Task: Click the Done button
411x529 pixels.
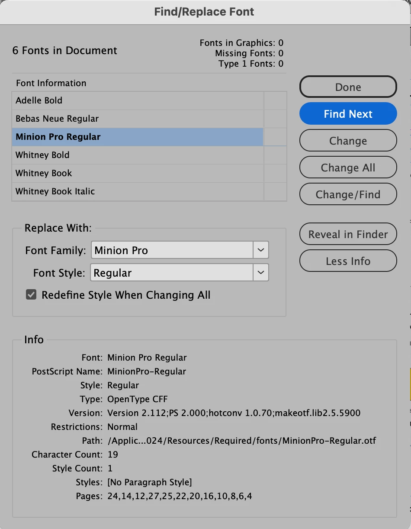Action: pos(348,87)
